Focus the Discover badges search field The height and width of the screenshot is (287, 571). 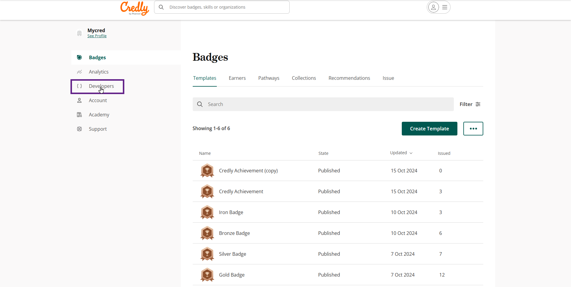(222, 7)
